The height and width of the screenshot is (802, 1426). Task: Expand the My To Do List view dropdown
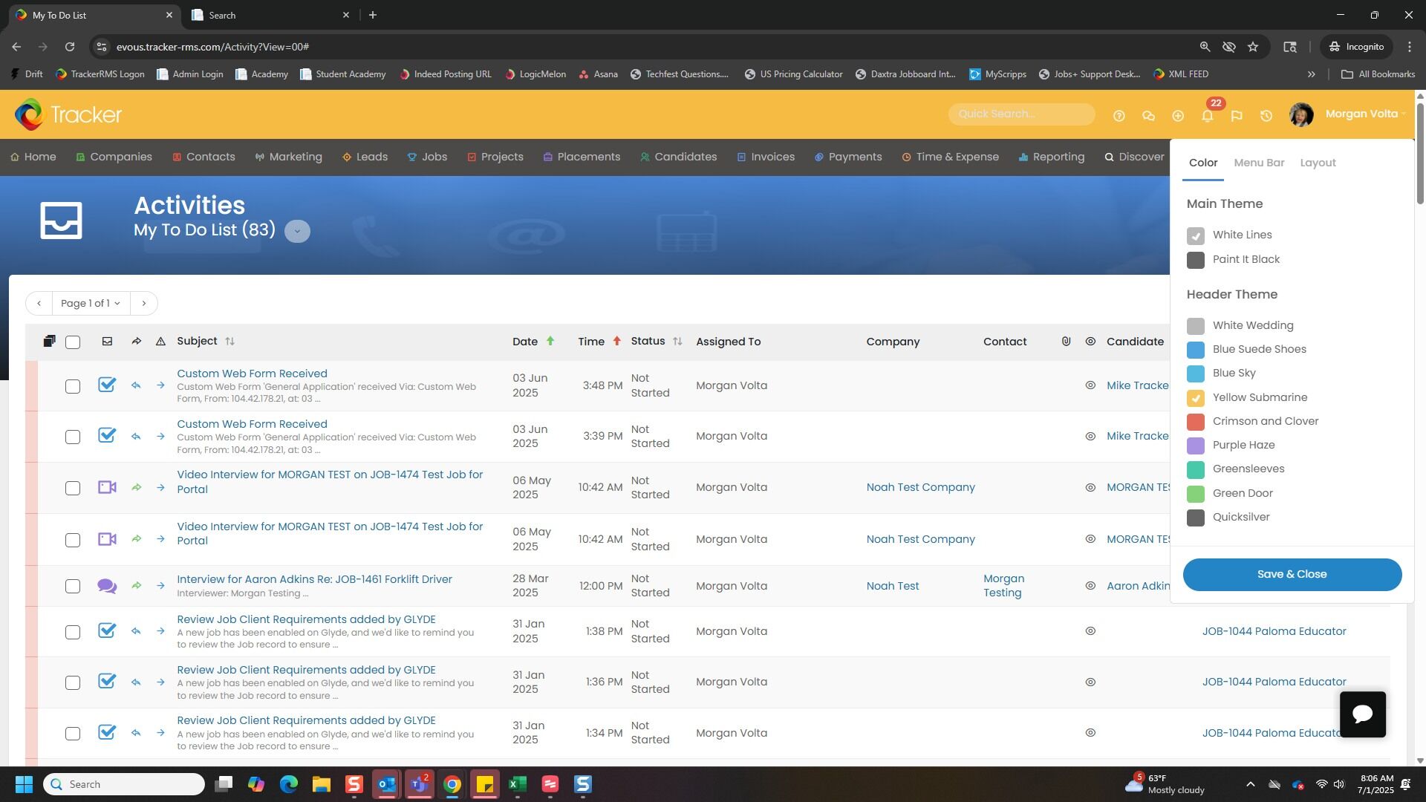297,231
